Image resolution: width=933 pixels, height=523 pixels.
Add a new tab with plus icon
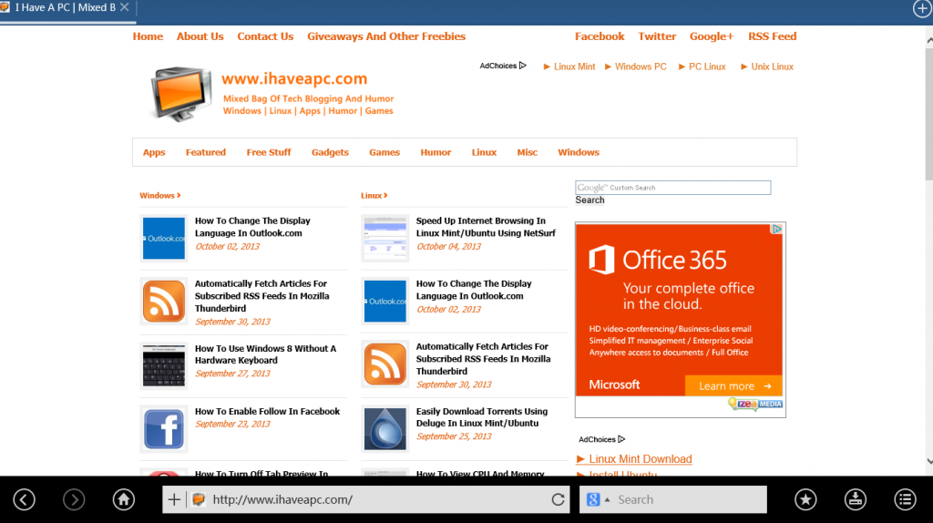point(922,9)
